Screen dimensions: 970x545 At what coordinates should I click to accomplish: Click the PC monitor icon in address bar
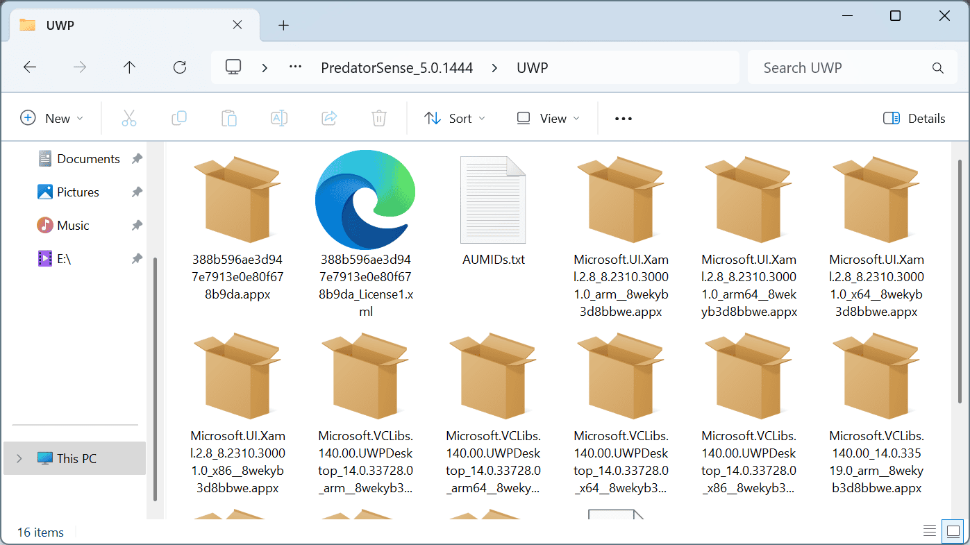[233, 67]
